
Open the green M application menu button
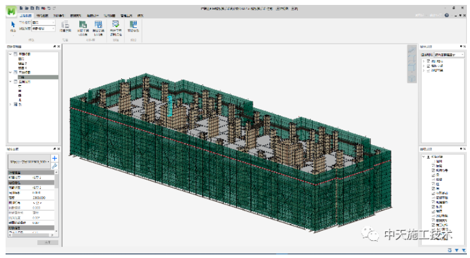point(11,11)
